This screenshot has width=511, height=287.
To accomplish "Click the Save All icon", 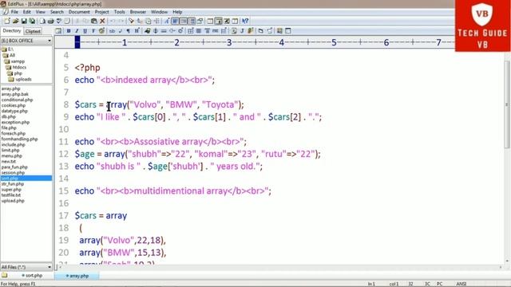I will coord(32,22).
